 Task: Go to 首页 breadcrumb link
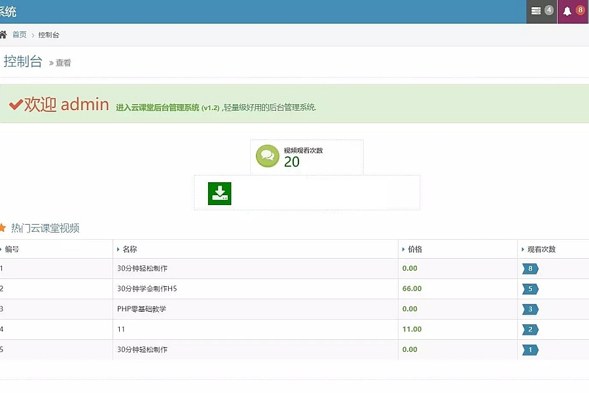(x=20, y=35)
